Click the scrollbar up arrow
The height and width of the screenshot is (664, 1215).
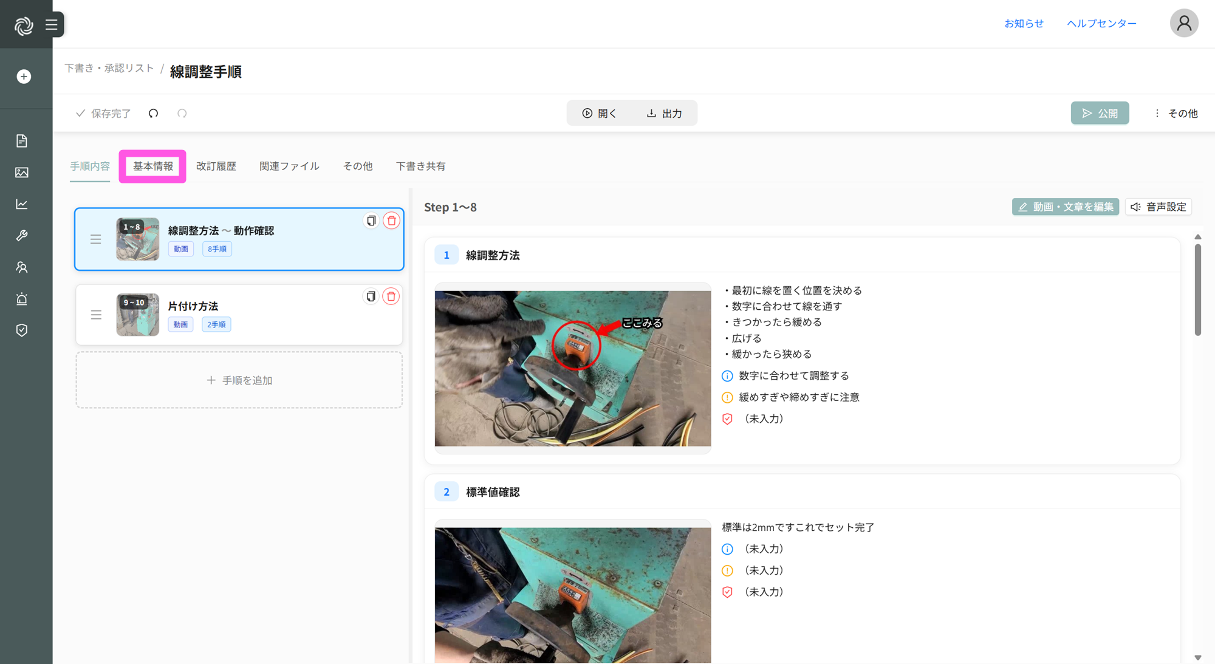[x=1198, y=237]
